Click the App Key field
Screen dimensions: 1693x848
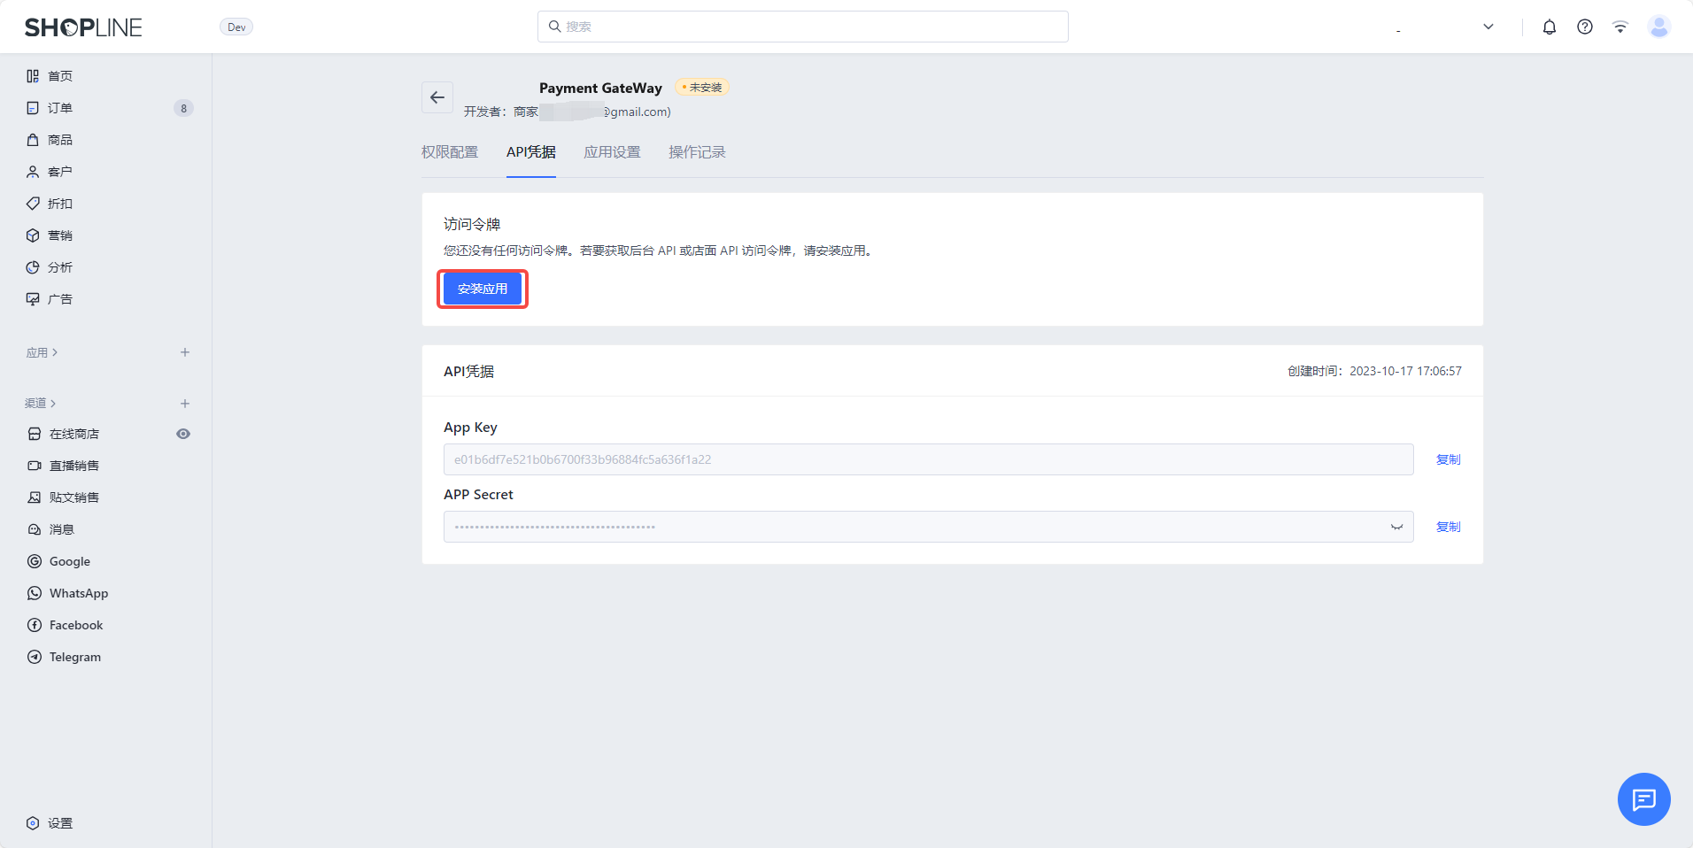coord(928,459)
